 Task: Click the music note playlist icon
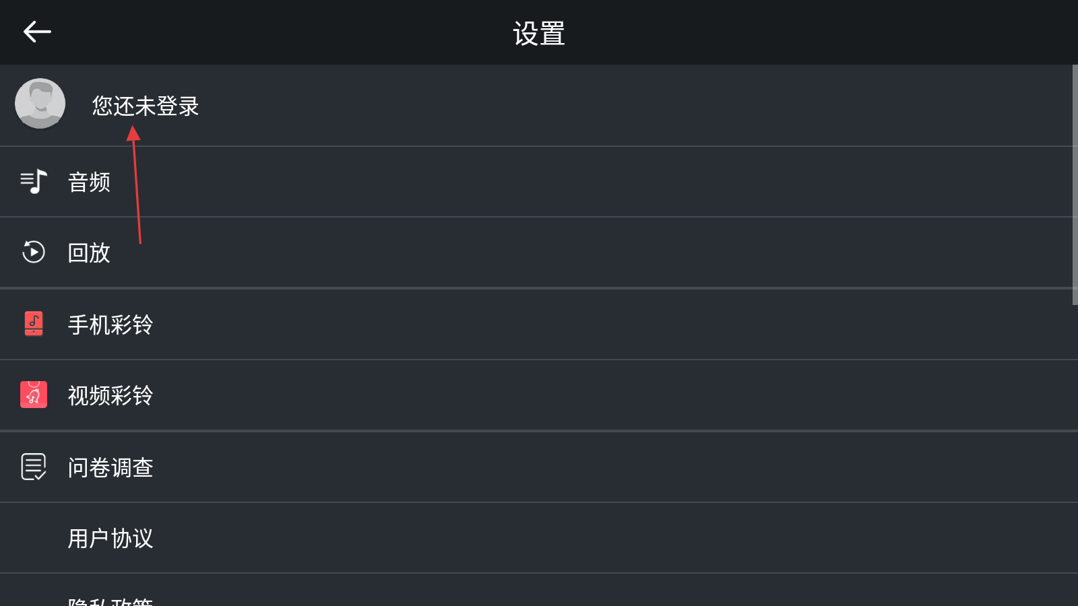pyautogui.click(x=34, y=182)
